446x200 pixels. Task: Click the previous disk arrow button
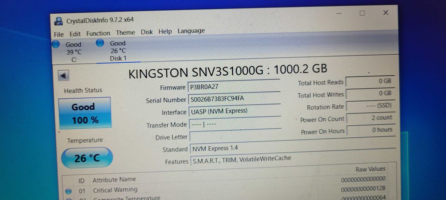pyautogui.click(x=63, y=76)
